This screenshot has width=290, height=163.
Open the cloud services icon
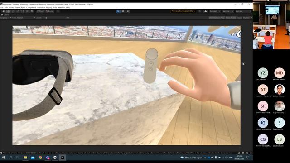205,11
